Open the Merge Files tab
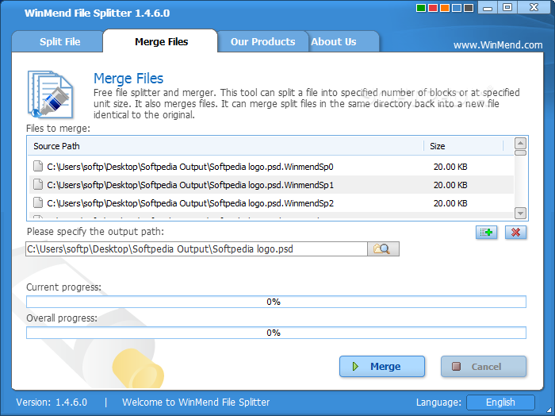This screenshot has height=416, width=555. 161,42
